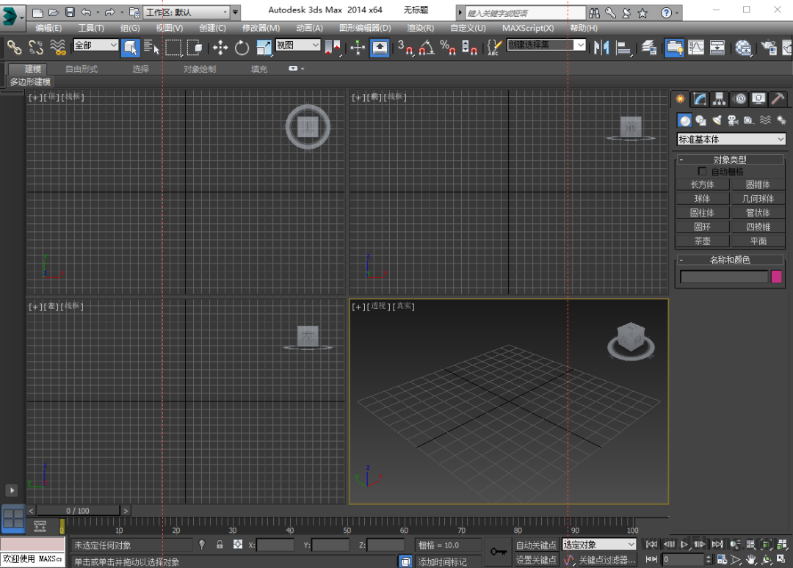This screenshot has height=568, width=793.
Task: Activate the Select Object tool
Action: [130, 48]
